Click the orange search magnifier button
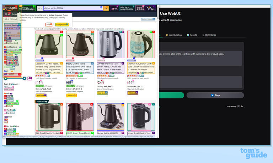Image resolution: width=273 pixels, height=163 pixels. pyautogui.click(x=106, y=8)
